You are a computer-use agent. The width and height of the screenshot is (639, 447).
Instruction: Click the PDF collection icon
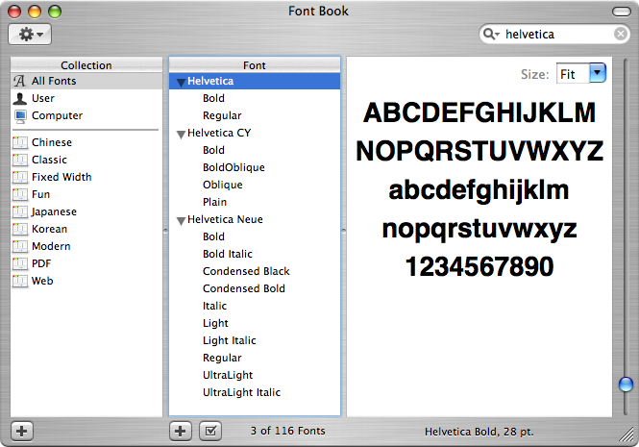click(x=20, y=263)
